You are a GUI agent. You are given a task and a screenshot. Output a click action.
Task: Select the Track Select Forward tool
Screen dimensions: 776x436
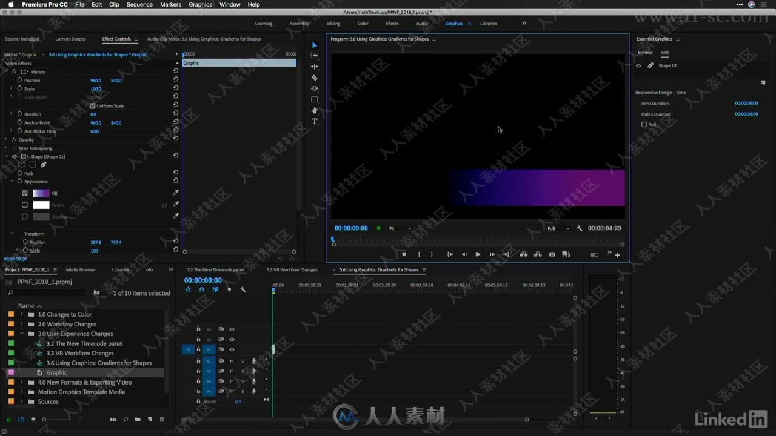point(314,56)
